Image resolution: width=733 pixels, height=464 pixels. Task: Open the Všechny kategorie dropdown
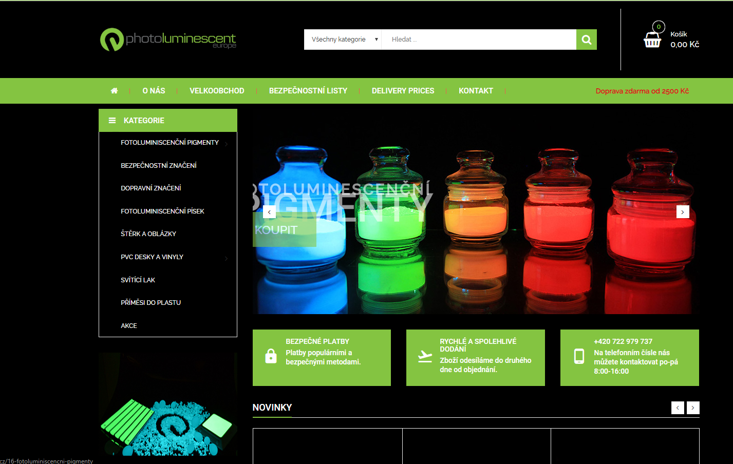[343, 40]
